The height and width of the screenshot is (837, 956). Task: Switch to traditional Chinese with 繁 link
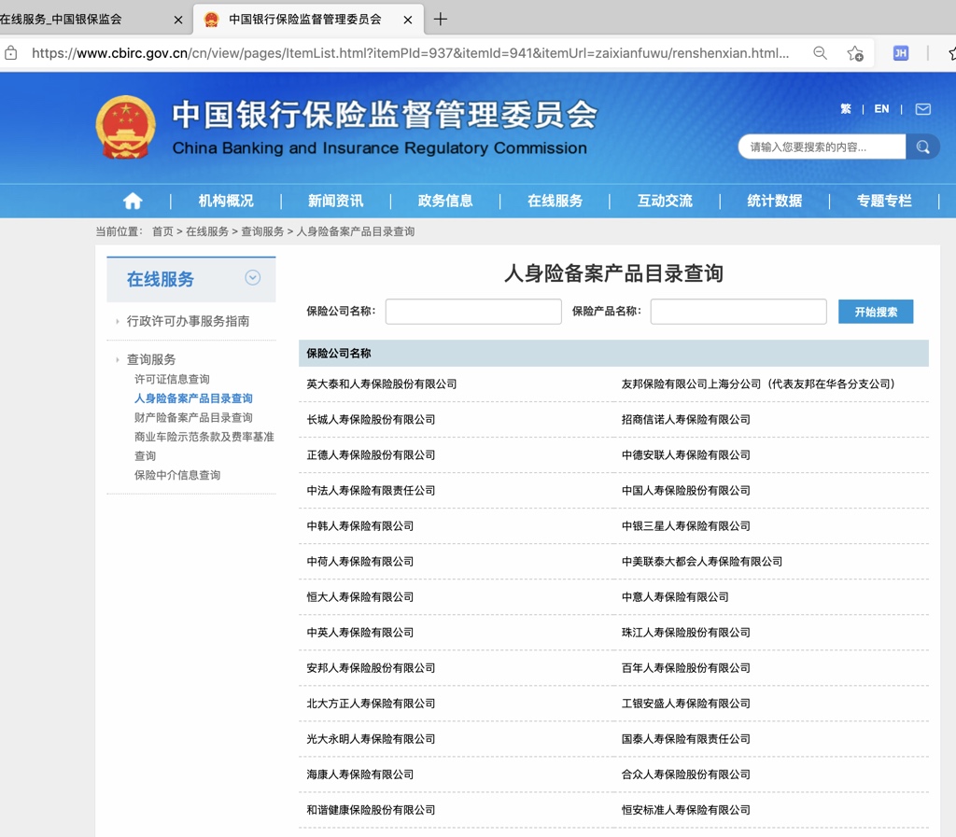coord(846,109)
